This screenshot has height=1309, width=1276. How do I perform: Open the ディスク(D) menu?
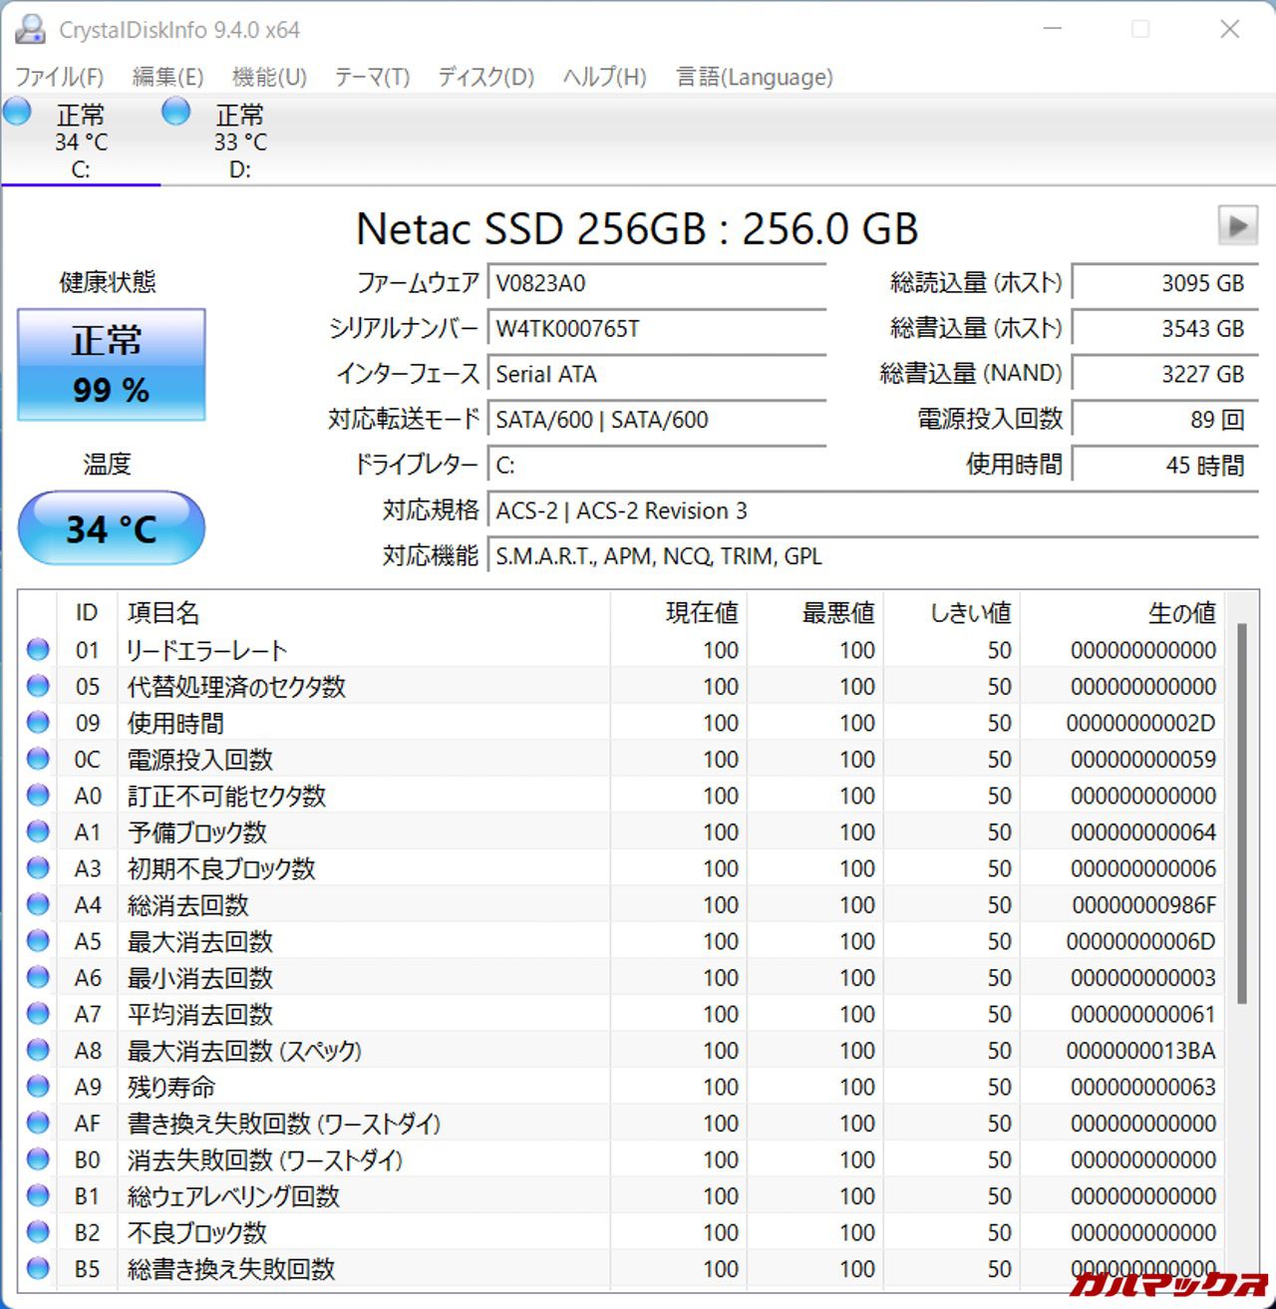click(x=485, y=77)
